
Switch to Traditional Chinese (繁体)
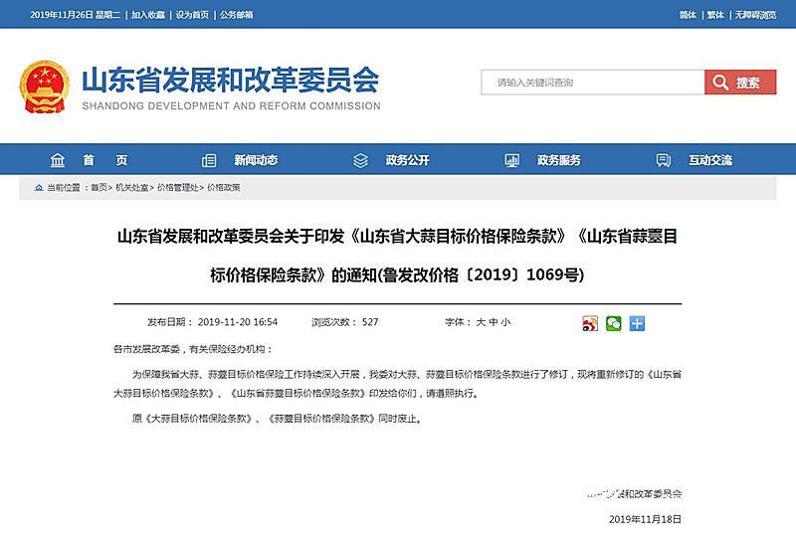coord(714,15)
